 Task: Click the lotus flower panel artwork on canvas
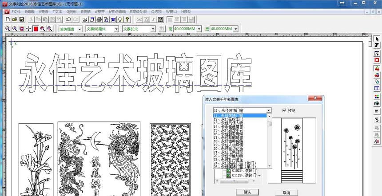[x=36, y=160]
